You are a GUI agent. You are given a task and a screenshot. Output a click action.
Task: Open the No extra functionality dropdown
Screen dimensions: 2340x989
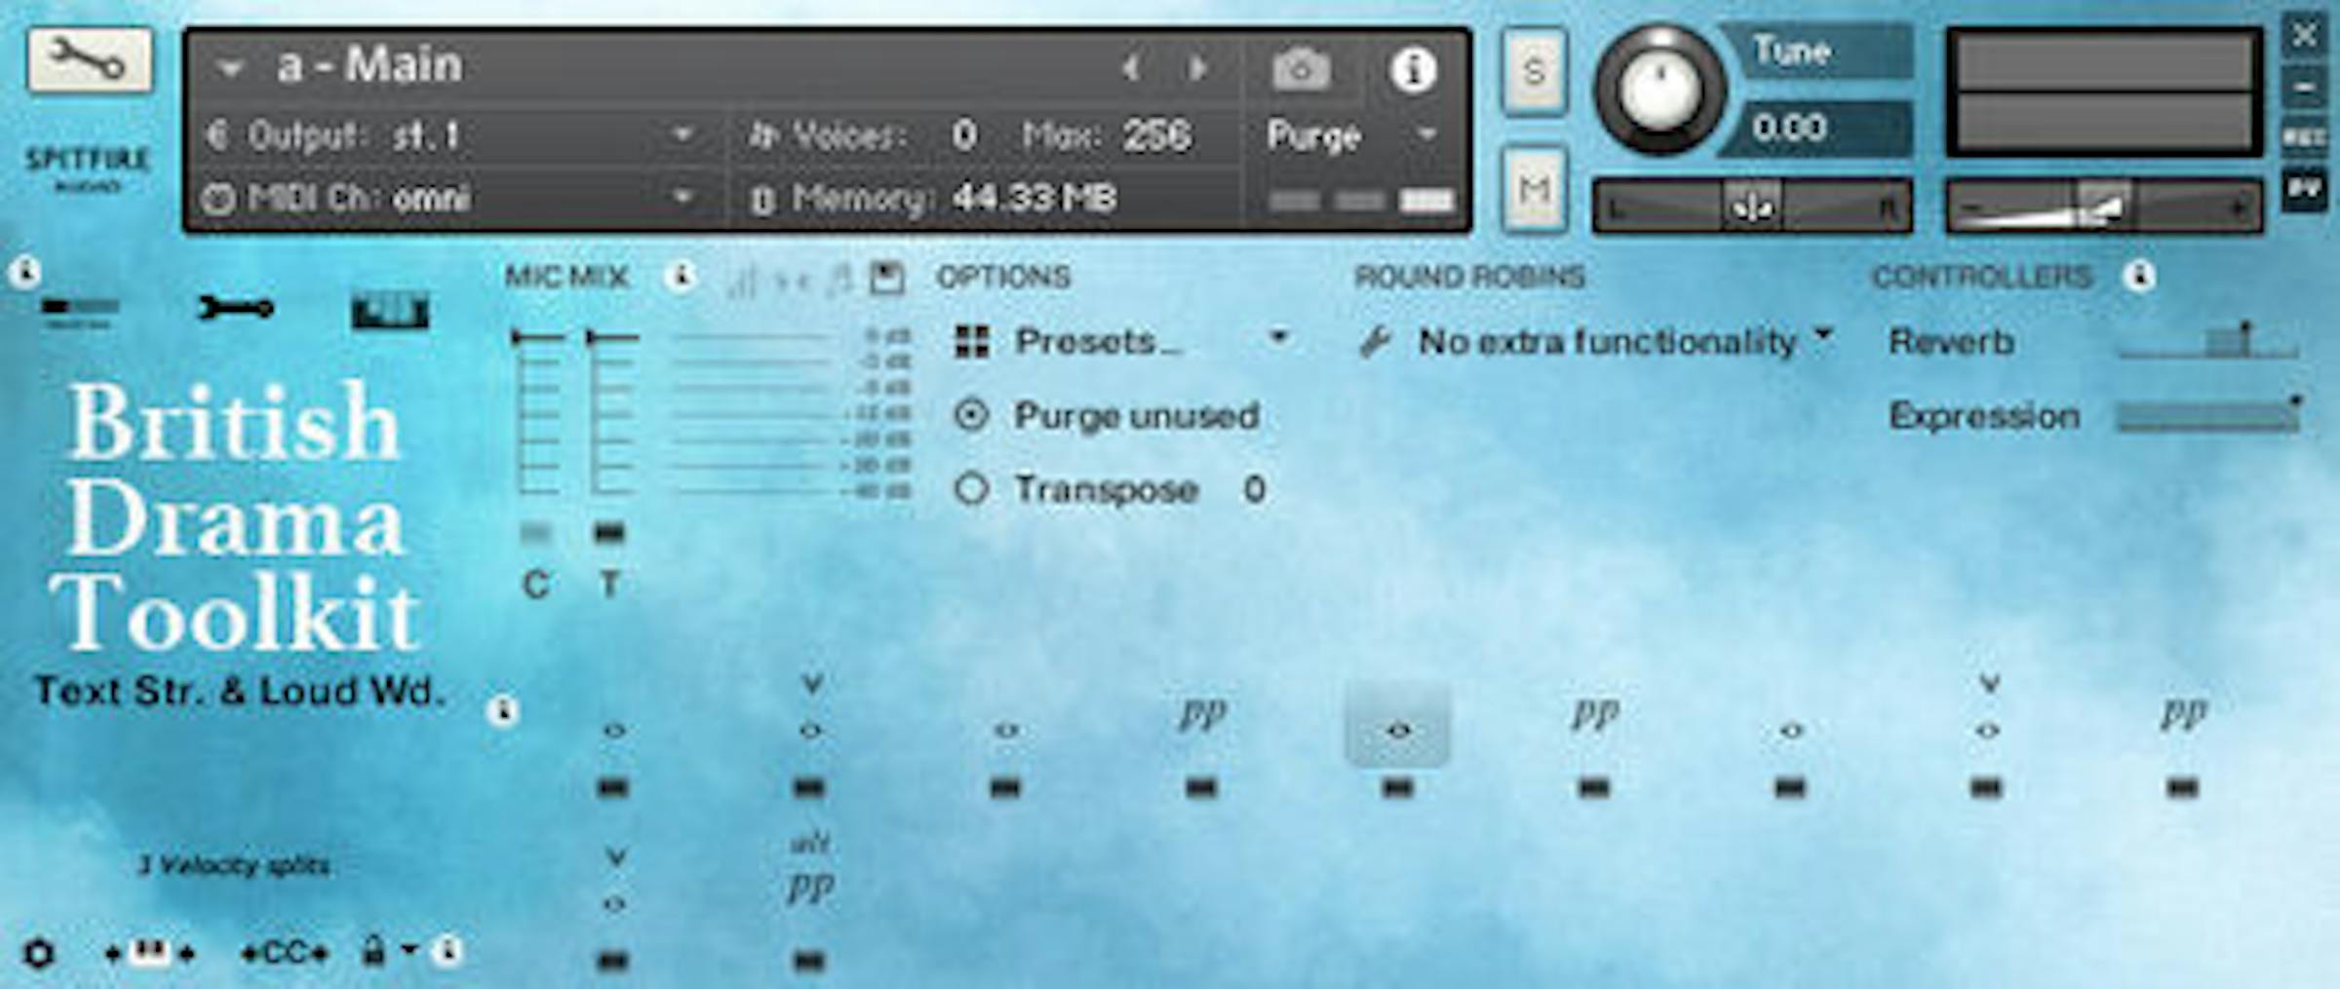point(1823,334)
